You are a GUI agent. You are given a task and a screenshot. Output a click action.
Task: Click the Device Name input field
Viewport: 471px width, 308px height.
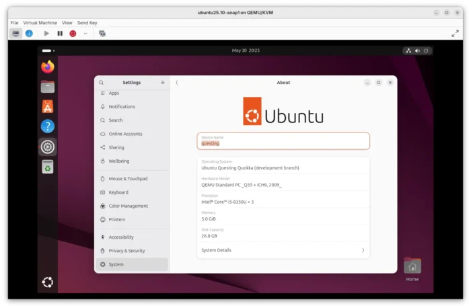(x=283, y=141)
